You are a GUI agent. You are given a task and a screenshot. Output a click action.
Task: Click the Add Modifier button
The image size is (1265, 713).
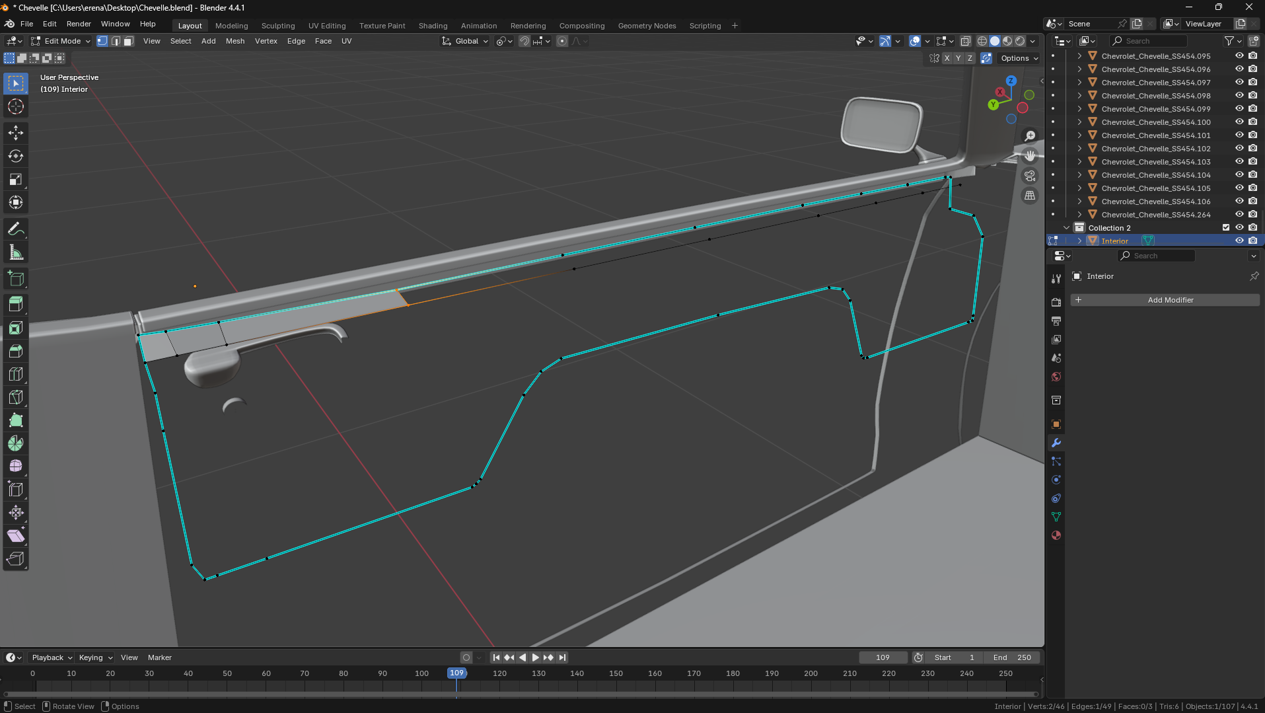tap(1165, 300)
